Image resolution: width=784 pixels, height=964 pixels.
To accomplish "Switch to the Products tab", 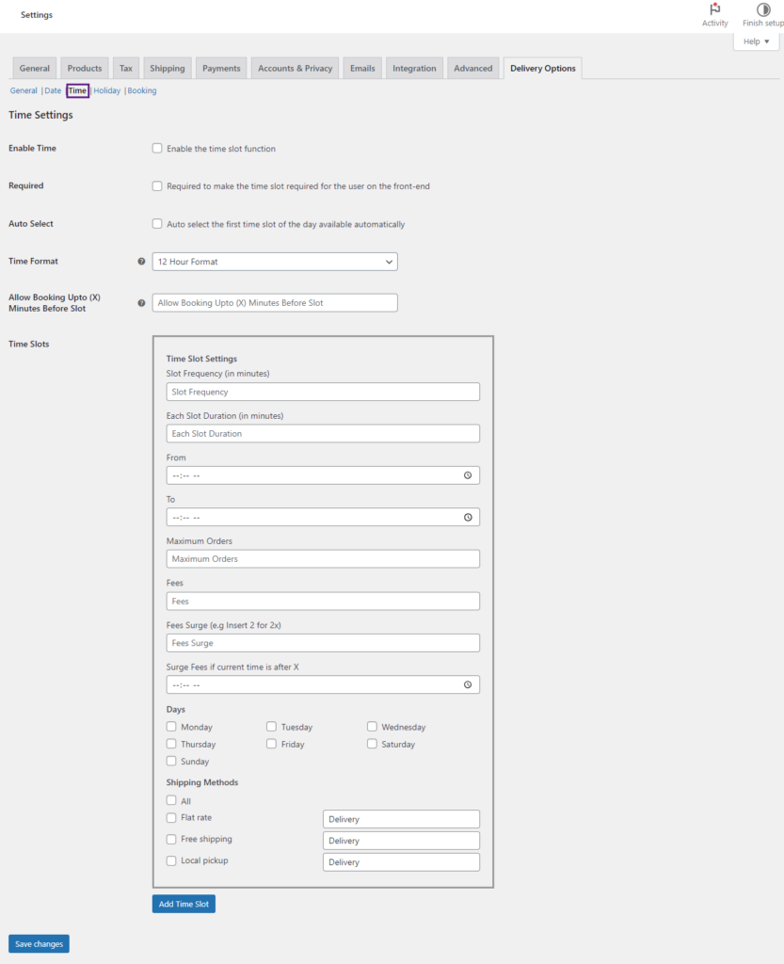I will click(85, 68).
